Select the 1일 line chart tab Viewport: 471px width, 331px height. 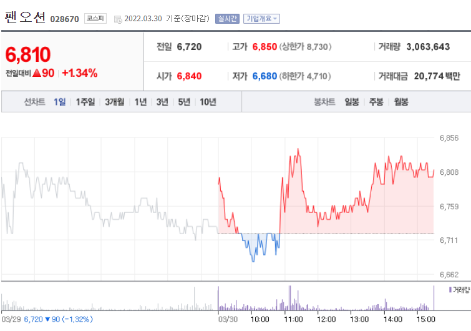point(59,102)
